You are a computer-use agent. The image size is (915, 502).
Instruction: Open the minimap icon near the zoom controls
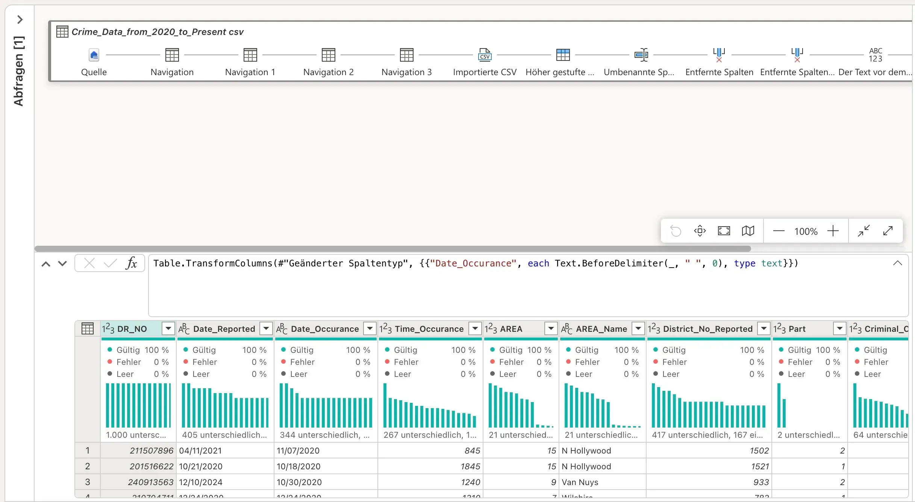[748, 230]
